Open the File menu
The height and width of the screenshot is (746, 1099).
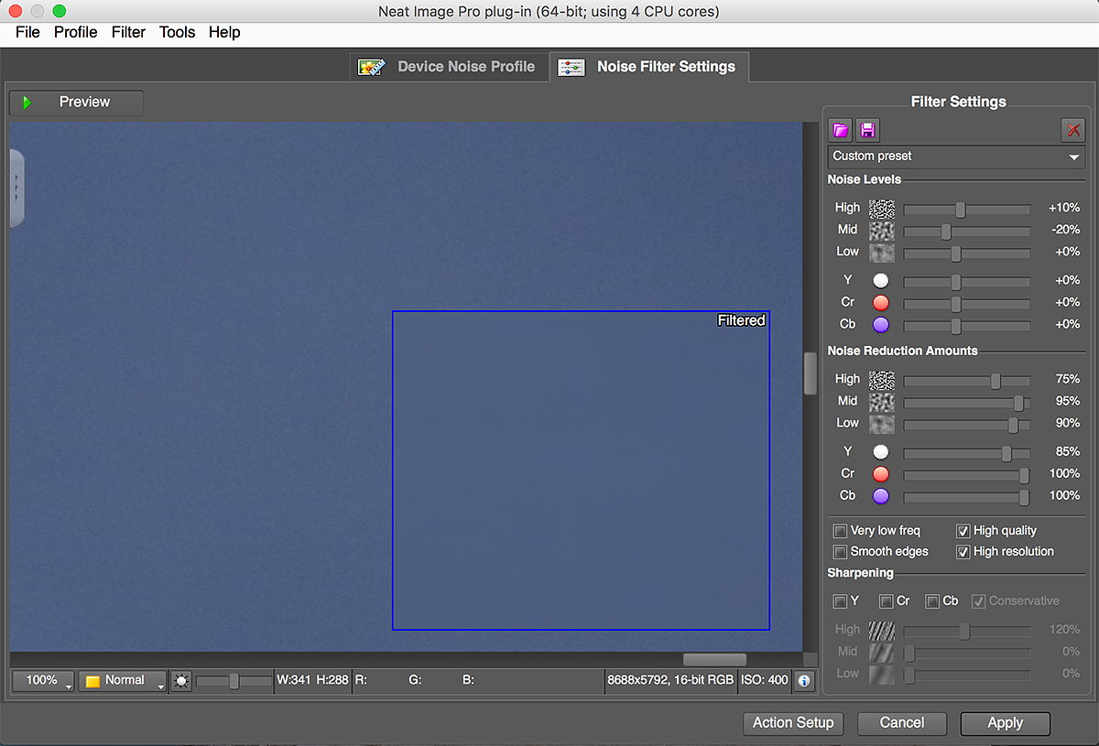pyautogui.click(x=28, y=32)
